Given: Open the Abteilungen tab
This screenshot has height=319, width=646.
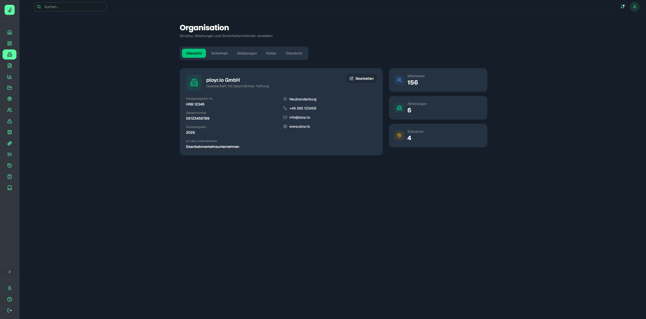Looking at the screenshot, I should 247,53.
